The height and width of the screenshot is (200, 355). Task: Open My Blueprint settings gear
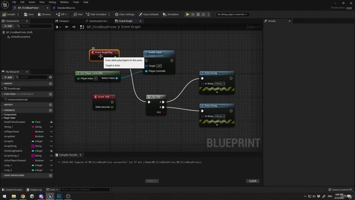[x=50, y=77]
